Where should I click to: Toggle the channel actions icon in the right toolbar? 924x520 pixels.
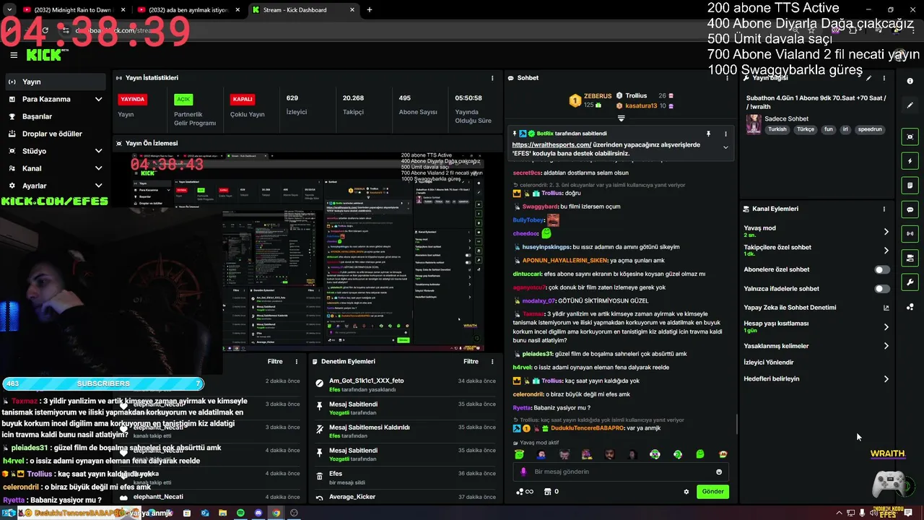pyautogui.click(x=910, y=258)
